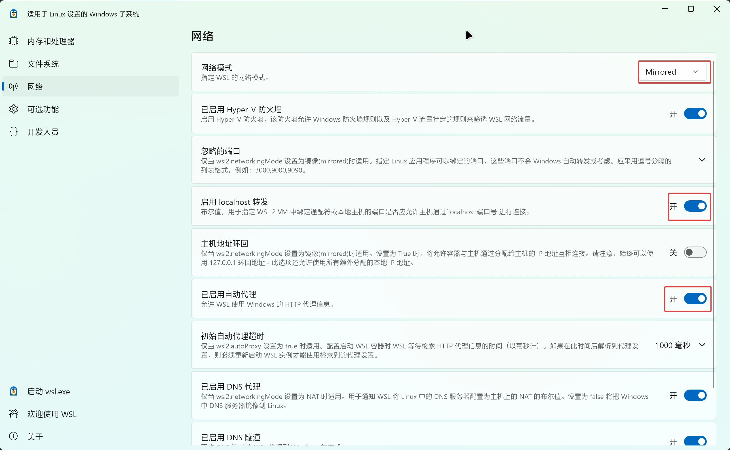Image resolution: width=730 pixels, height=450 pixels.
Task: Expand the 初始自动代理超时 setting
Action: [x=702, y=345]
